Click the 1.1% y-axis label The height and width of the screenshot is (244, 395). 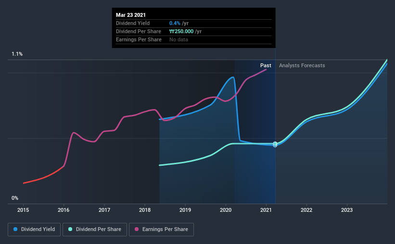[x=17, y=54]
